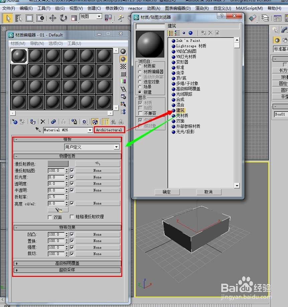288x307 pixels.
Task: Click Delete from Library X icon in browser
Action: 210,33
